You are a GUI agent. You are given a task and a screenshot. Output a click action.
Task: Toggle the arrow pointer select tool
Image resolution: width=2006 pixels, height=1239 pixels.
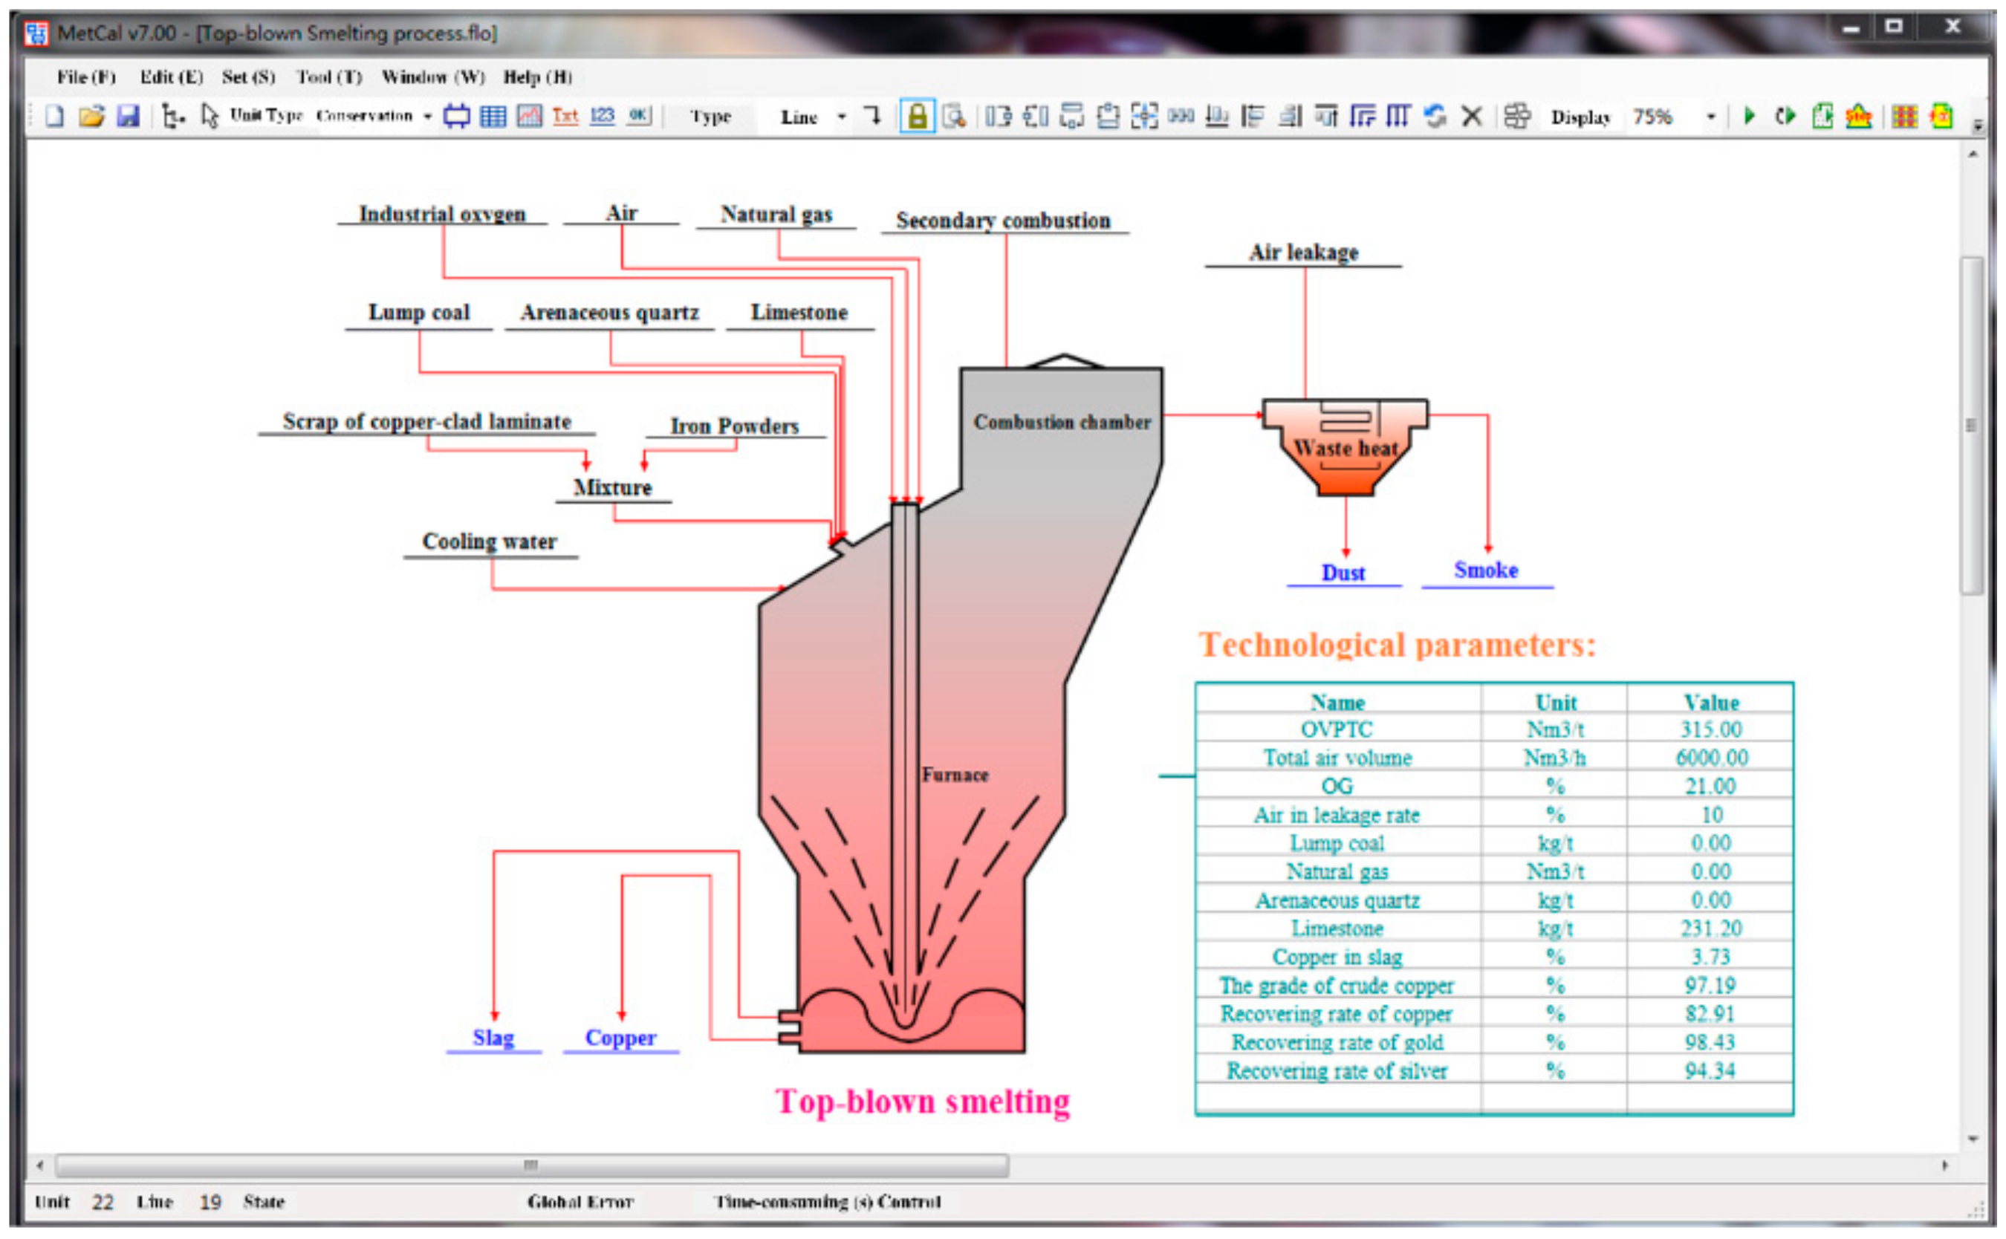tap(210, 117)
